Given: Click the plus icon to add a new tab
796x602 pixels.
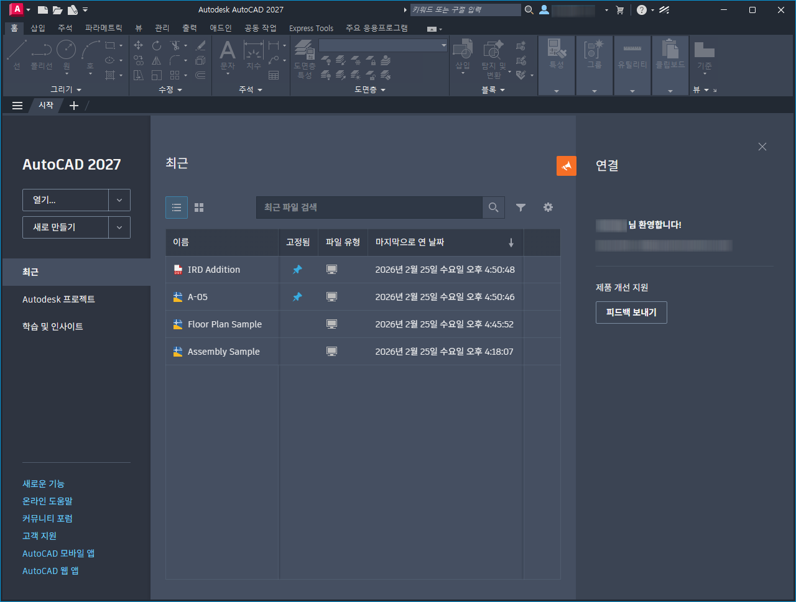Looking at the screenshot, I should [74, 106].
